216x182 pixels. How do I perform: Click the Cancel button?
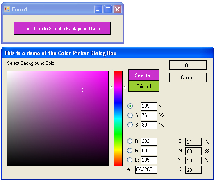[x=188, y=78]
